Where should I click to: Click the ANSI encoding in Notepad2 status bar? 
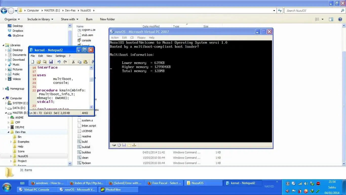tap(85, 113)
